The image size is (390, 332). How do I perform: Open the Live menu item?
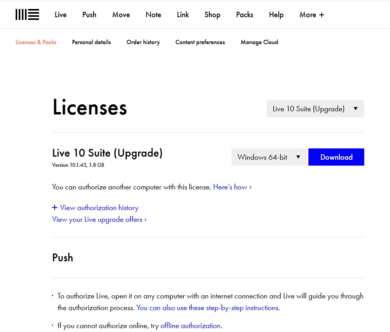[x=61, y=15]
